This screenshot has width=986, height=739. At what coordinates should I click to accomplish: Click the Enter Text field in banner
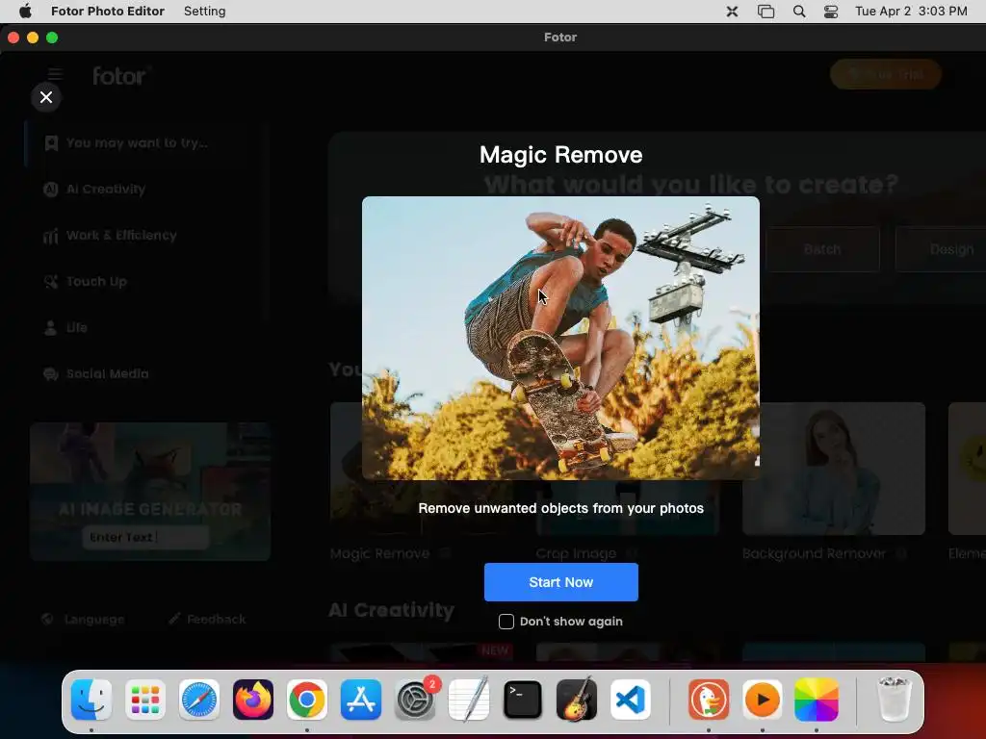tap(145, 537)
